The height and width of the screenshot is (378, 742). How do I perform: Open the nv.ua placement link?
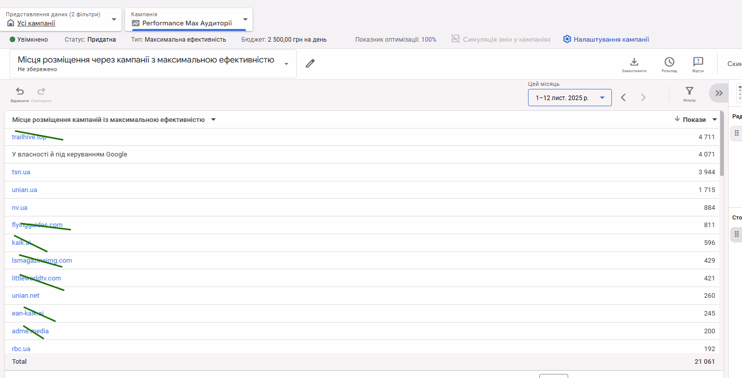20,208
